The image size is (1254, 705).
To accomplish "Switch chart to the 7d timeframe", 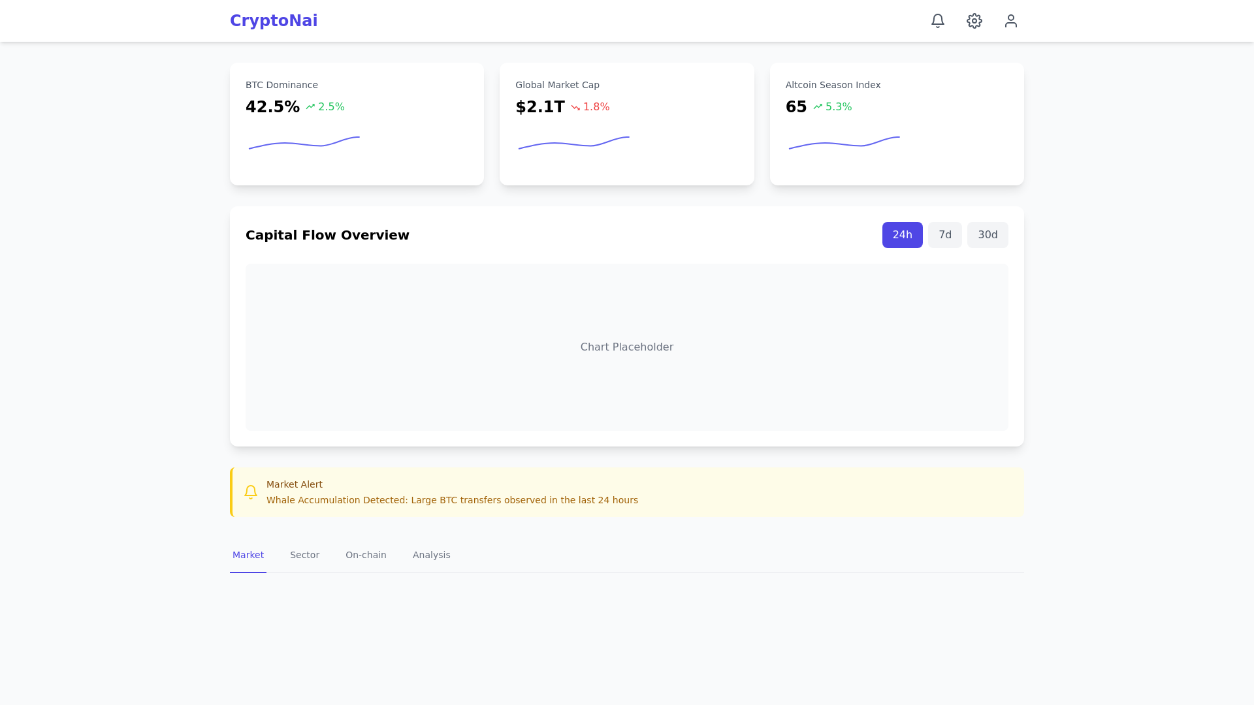I will (944, 235).
